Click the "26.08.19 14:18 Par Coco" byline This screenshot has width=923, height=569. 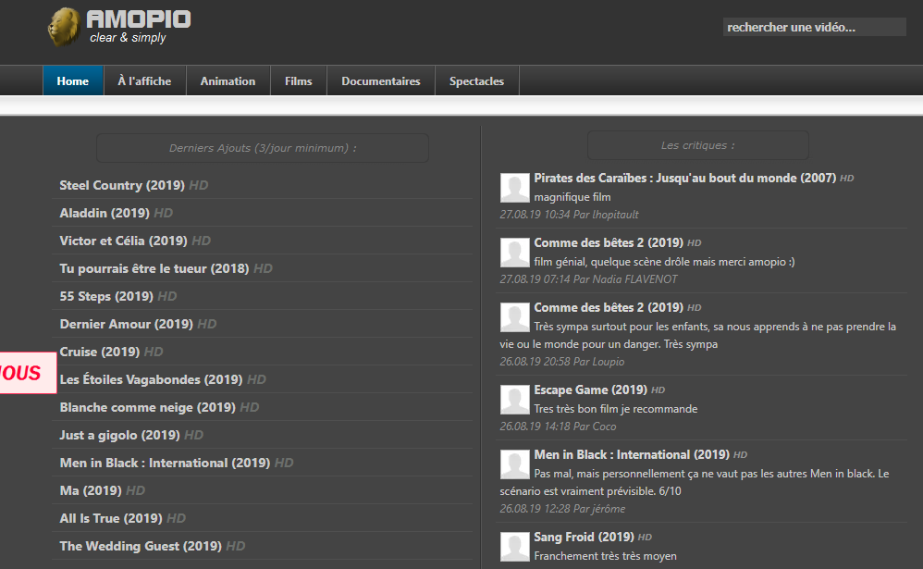pos(558,427)
